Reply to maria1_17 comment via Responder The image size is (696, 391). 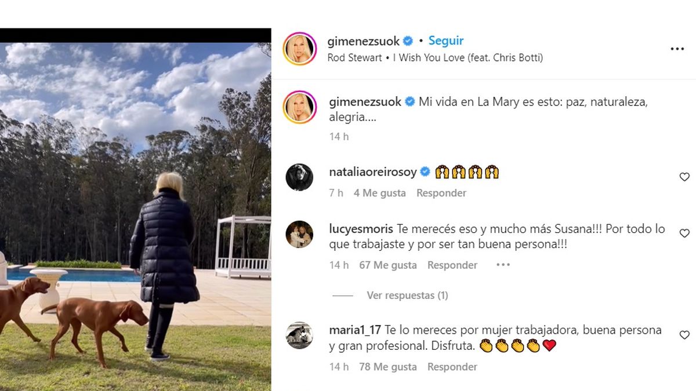coord(452,367)
